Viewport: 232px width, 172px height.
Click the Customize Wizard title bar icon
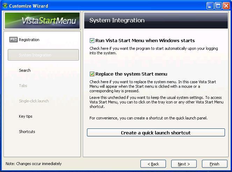pos(5,6)
